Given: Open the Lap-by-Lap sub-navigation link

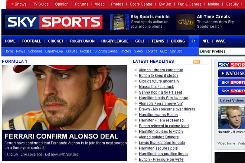Looking at the screenshot, I should 54,51.
